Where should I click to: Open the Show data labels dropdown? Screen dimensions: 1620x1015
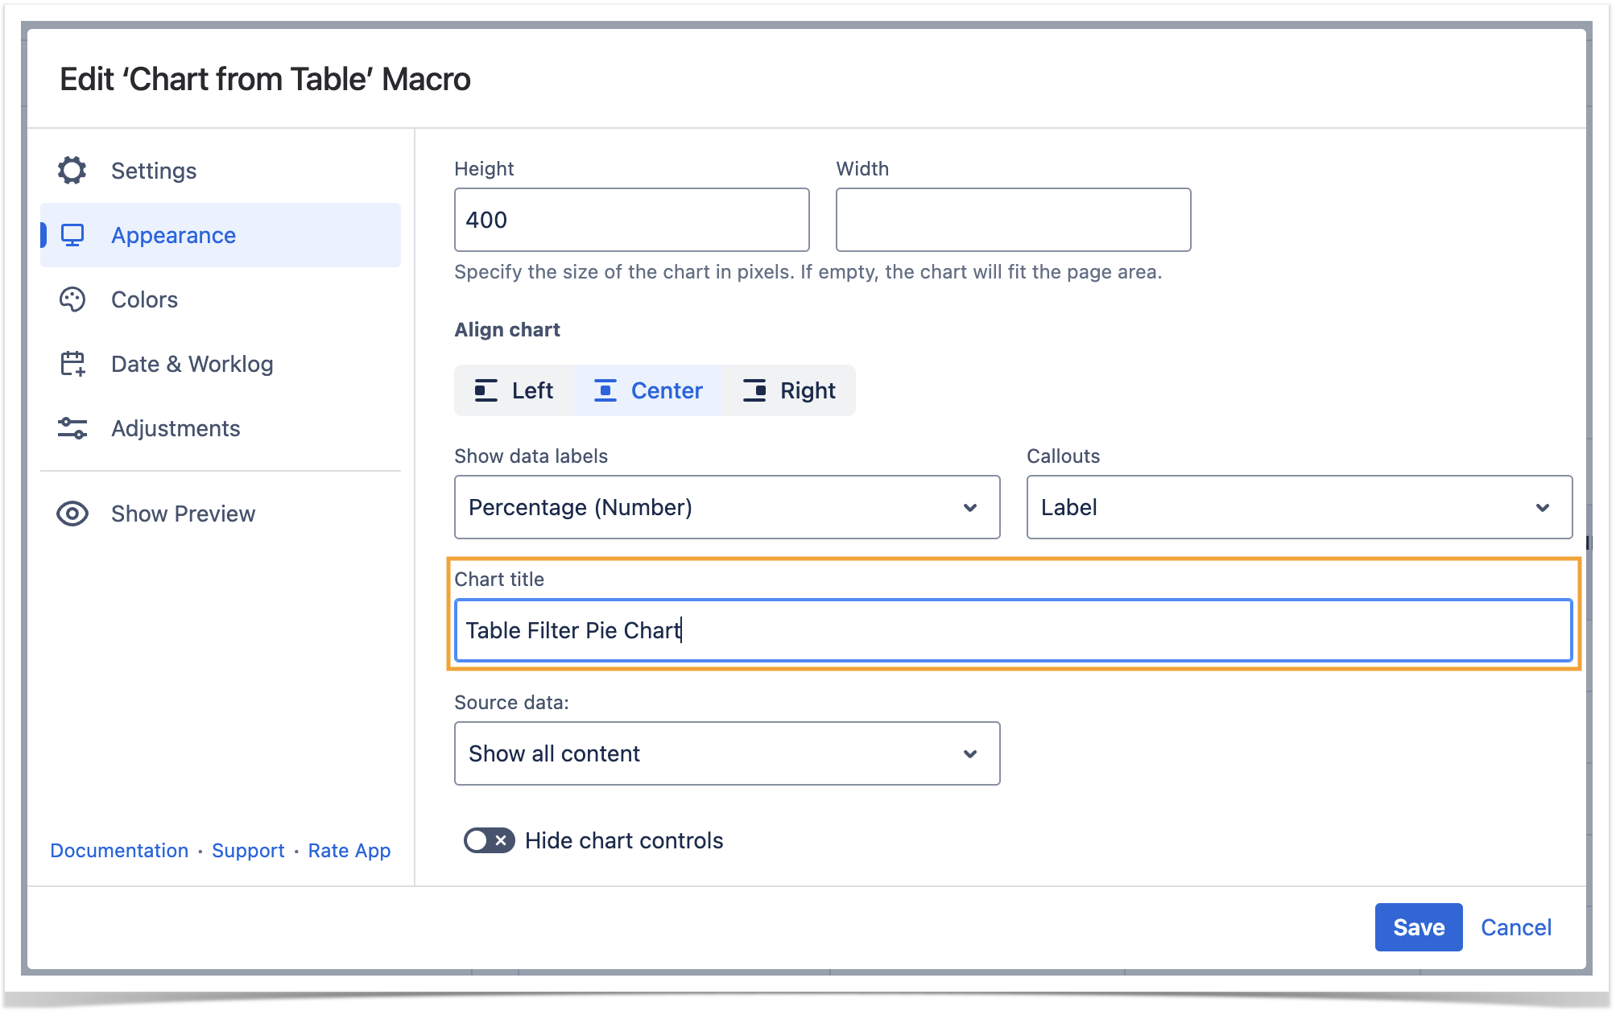click(x=726, y=507)
